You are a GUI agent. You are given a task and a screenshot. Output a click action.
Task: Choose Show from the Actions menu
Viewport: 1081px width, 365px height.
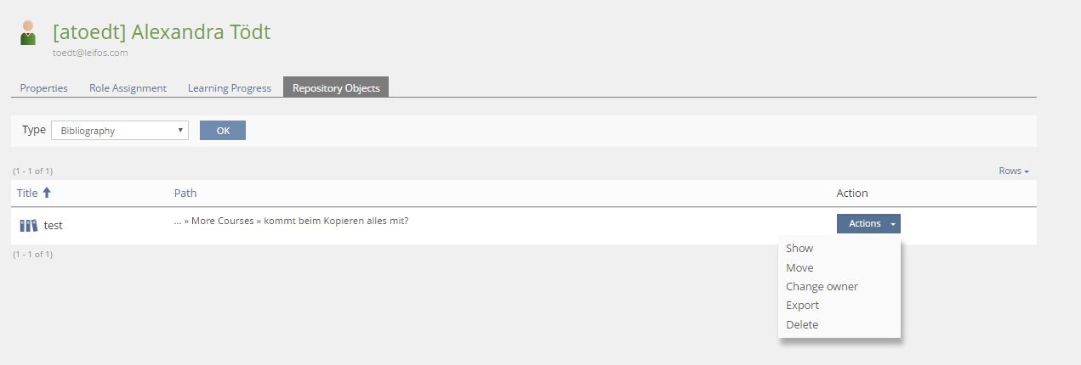pyautogui.click(x=799, y=249)
